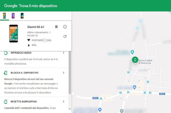
Task: Click the Wi-Fi signal icon next to FASTWEB
Action: (x=29, y=40)
